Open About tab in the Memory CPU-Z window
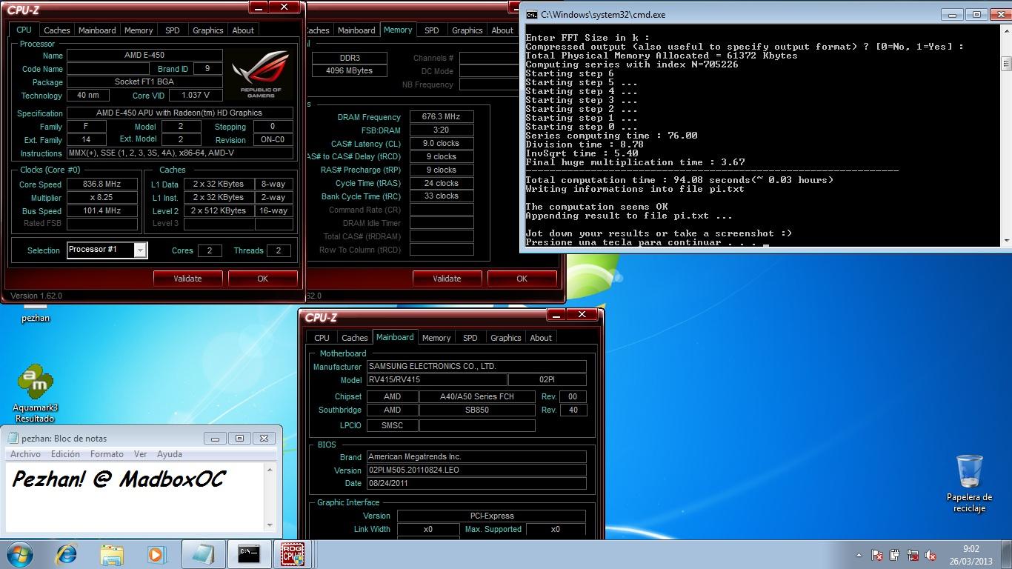1012x569 pixels. tap(502, 30)
